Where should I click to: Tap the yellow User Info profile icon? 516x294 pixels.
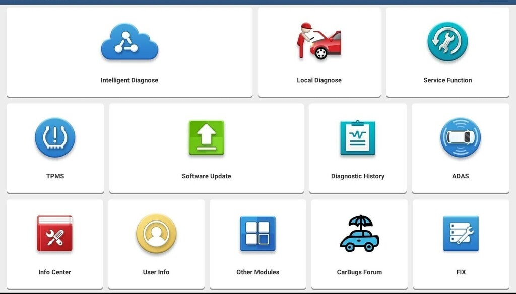(156, 234)
